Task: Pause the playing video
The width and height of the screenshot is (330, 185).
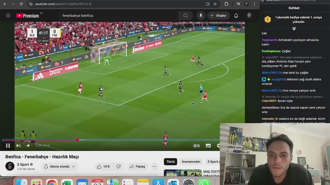Action: point(8,146)
